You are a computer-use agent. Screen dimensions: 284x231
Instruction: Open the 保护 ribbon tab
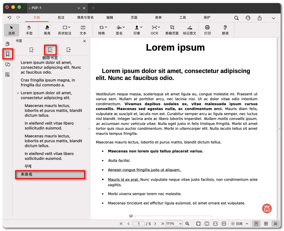[x=207, y=18]
